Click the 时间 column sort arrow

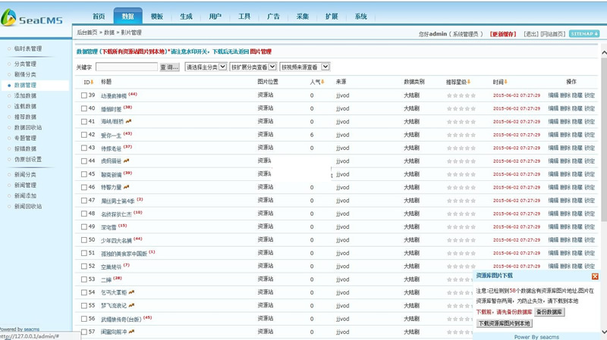click(x=506, y=82)
